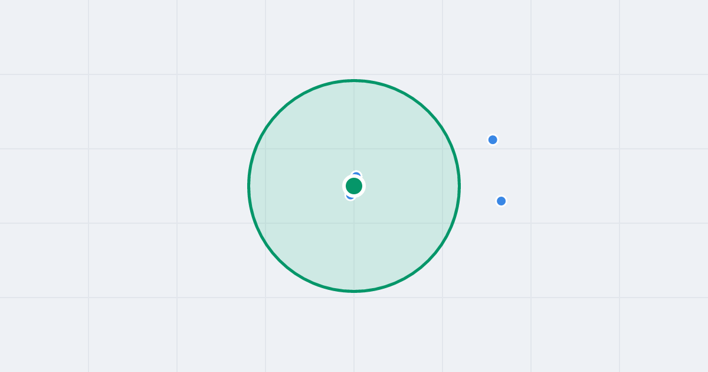Click grid intersection directly below the green marker
This screenshot has width=708, height=372.
pyautogui.click(x=354, y=223)
